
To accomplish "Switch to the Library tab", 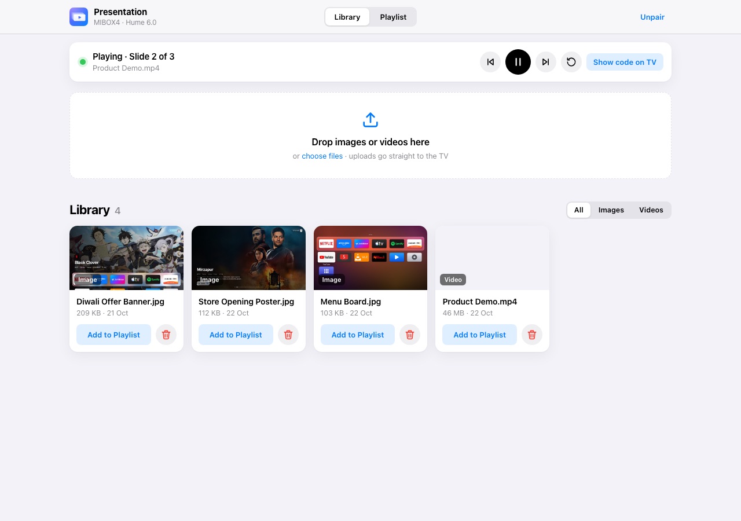I will click(347, 17).
